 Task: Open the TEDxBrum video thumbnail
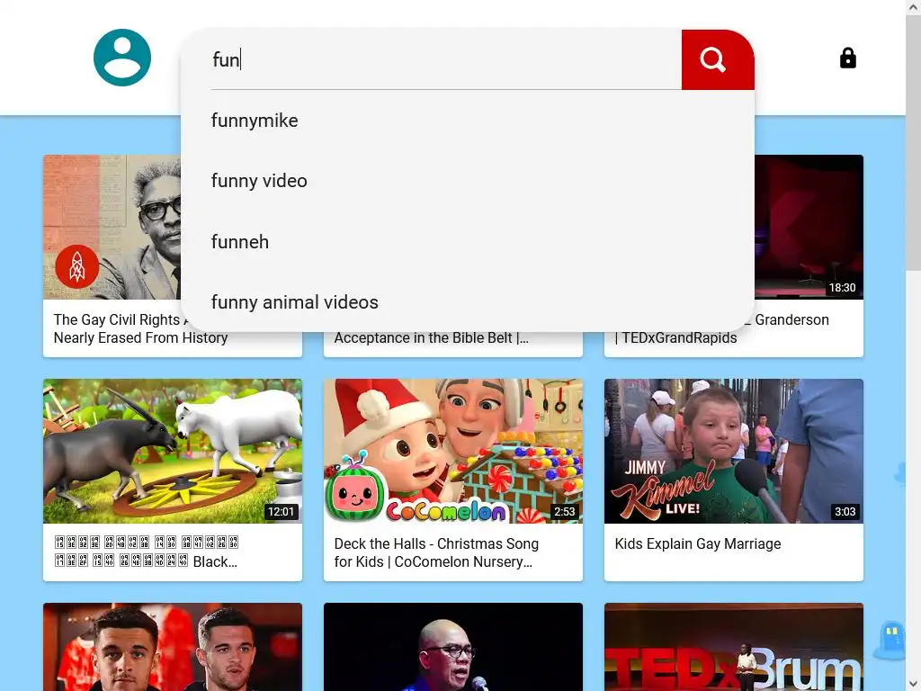click(734, 647)
